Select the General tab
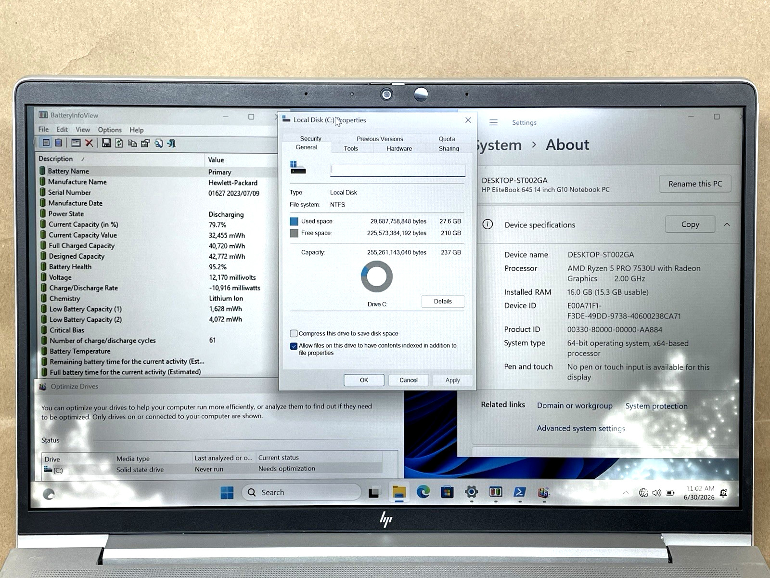The height and width of the screenshot is (578, 770). (306, 147)
